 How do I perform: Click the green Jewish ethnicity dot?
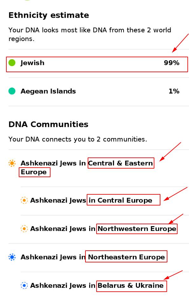click(x=12, y=63)
